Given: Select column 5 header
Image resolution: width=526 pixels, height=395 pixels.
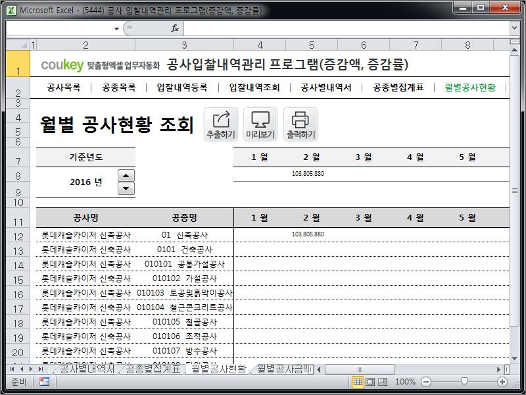Looking at the screenshot, I should (312, 45).
